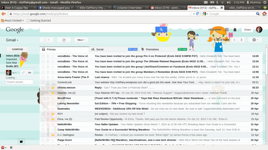The image size is (268, 150).
Task: Open the Hangouts chat bubble icon
Action: [21, 142]
